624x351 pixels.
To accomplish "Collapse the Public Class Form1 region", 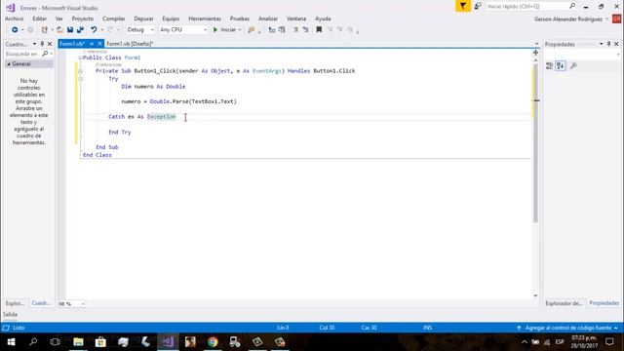I will tap(80, 58).
